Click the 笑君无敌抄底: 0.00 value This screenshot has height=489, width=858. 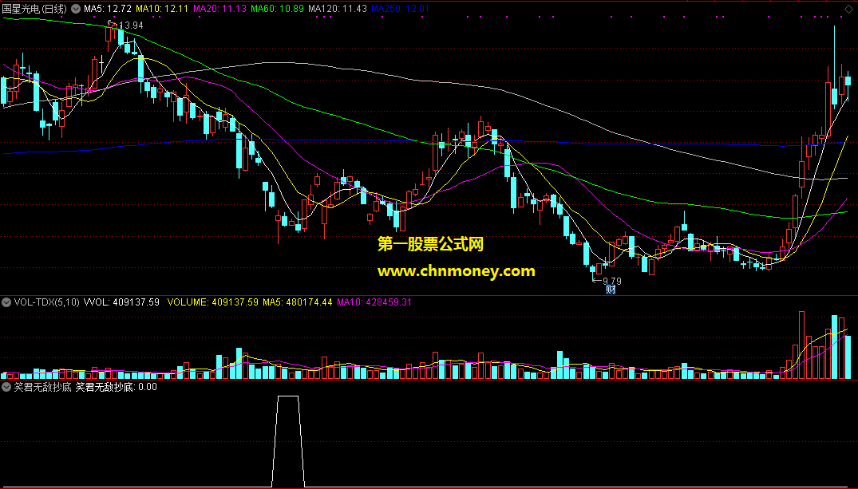pyautogui.click(x=116, y=387)
